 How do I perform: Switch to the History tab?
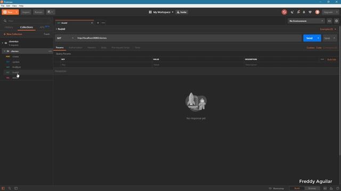pos(9,27)
